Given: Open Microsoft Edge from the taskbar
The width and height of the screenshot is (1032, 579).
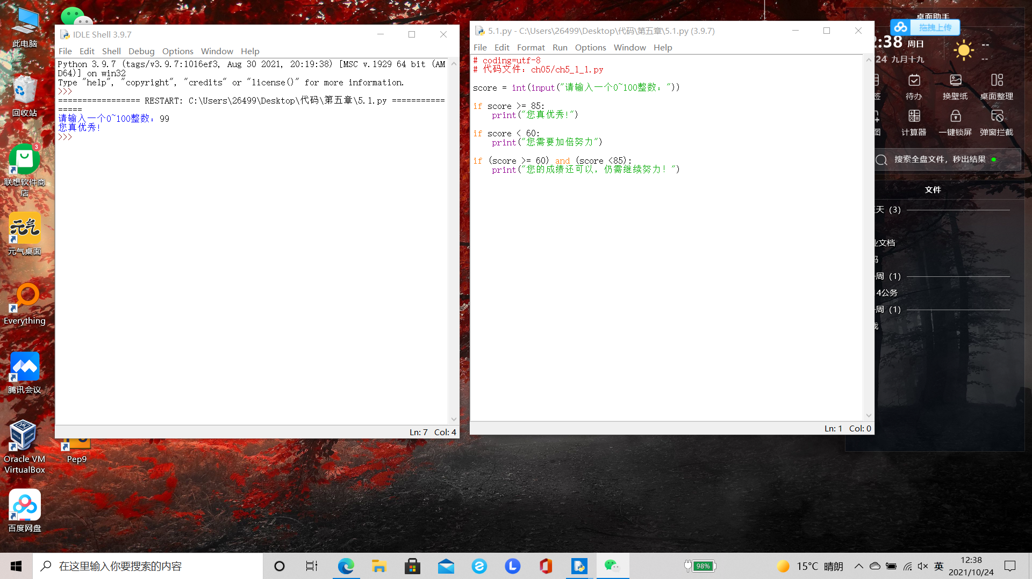Looking at the screenshot, I should coord(346,566).
